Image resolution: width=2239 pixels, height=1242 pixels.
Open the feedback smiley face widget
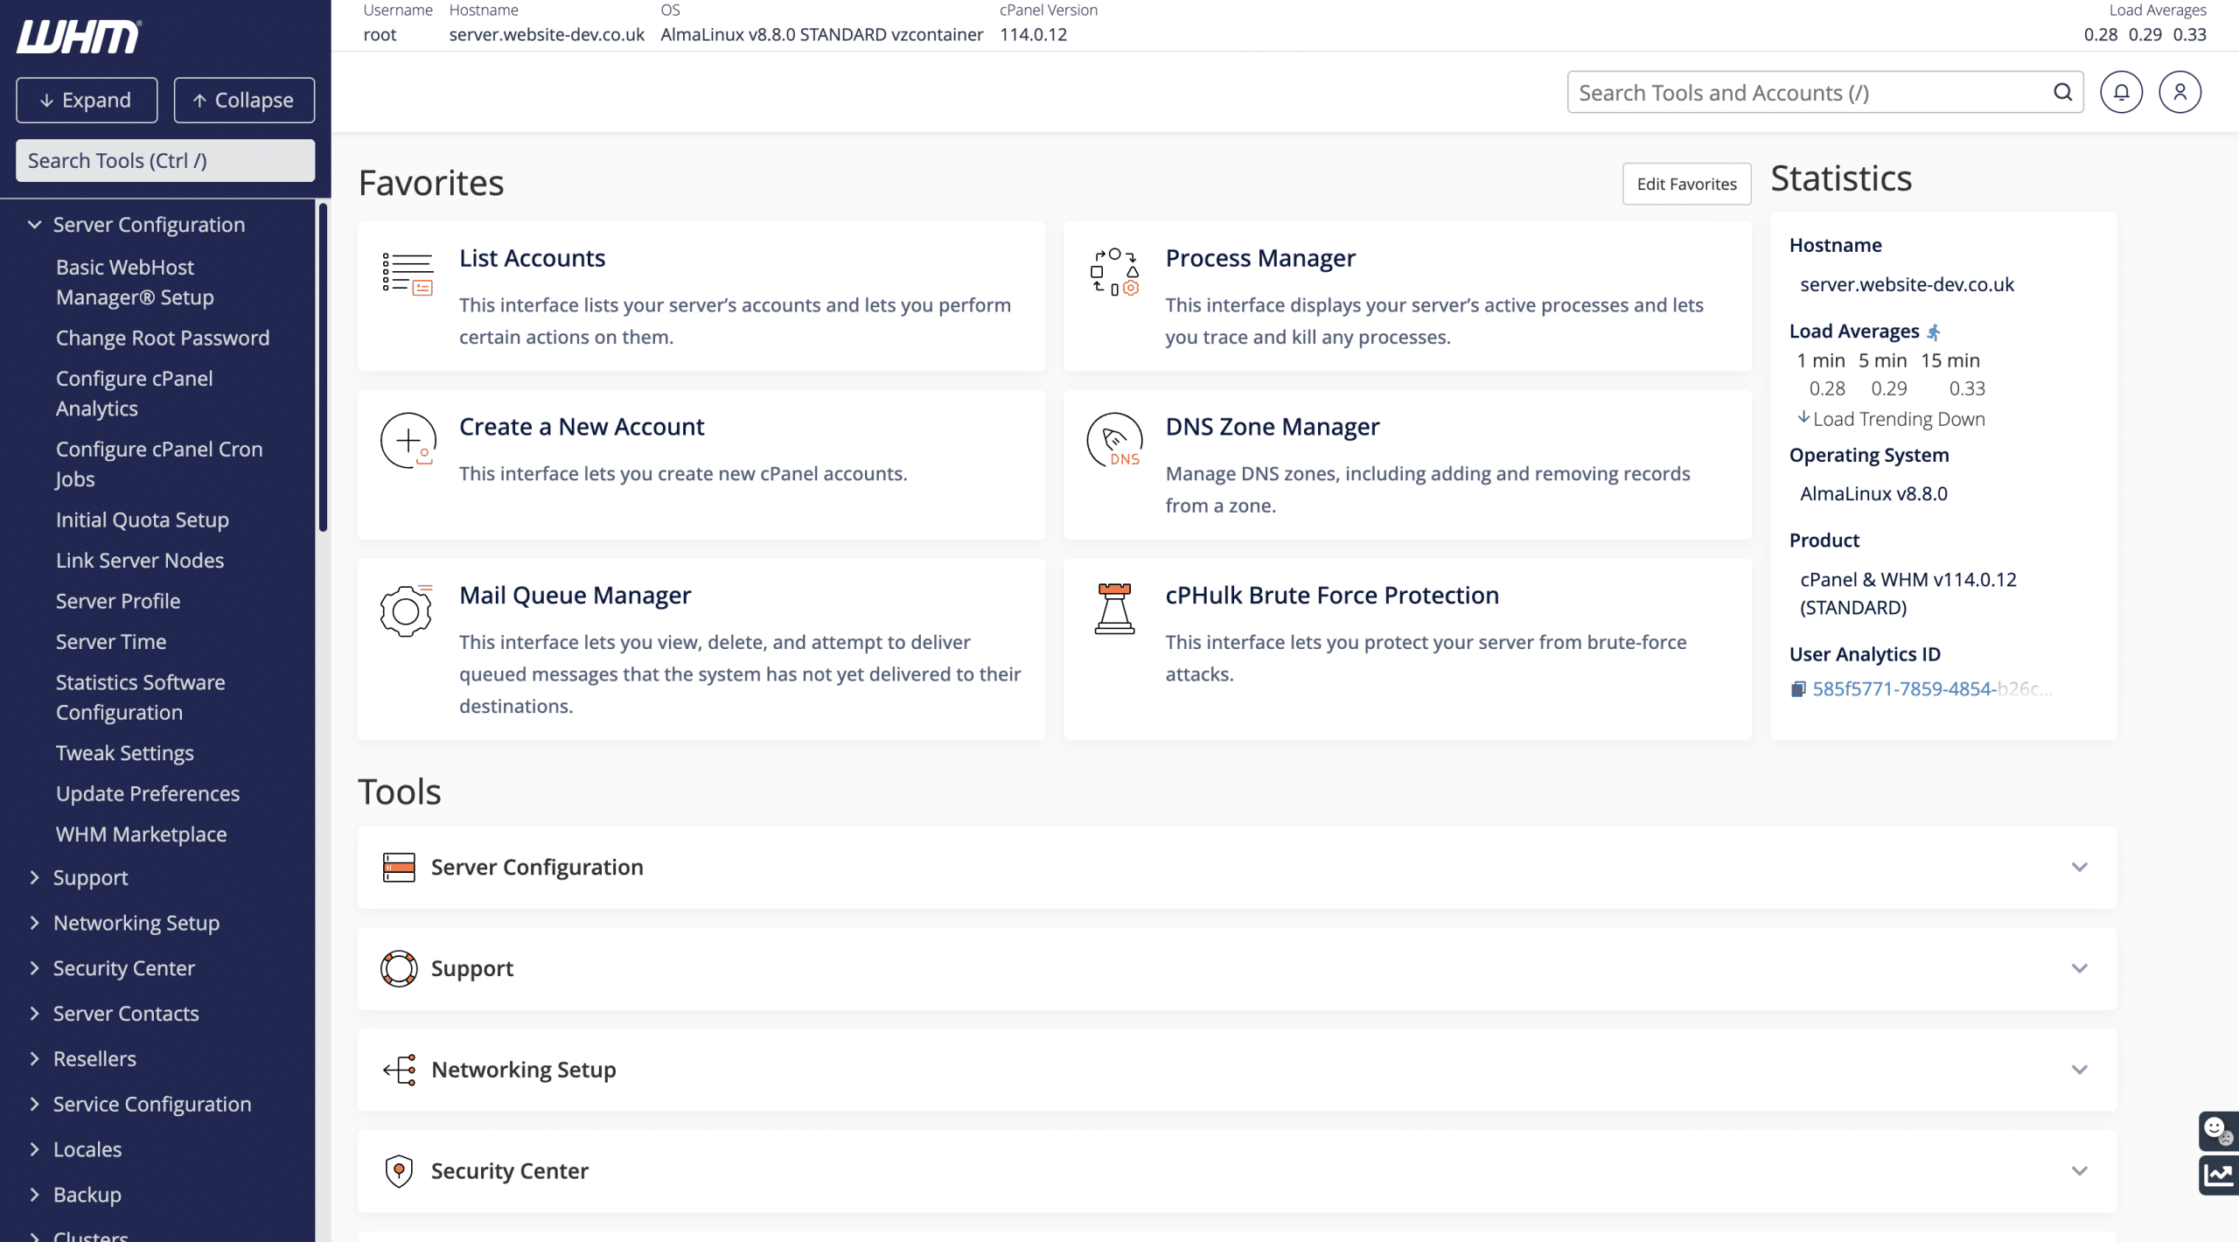pos(2217,1129)
